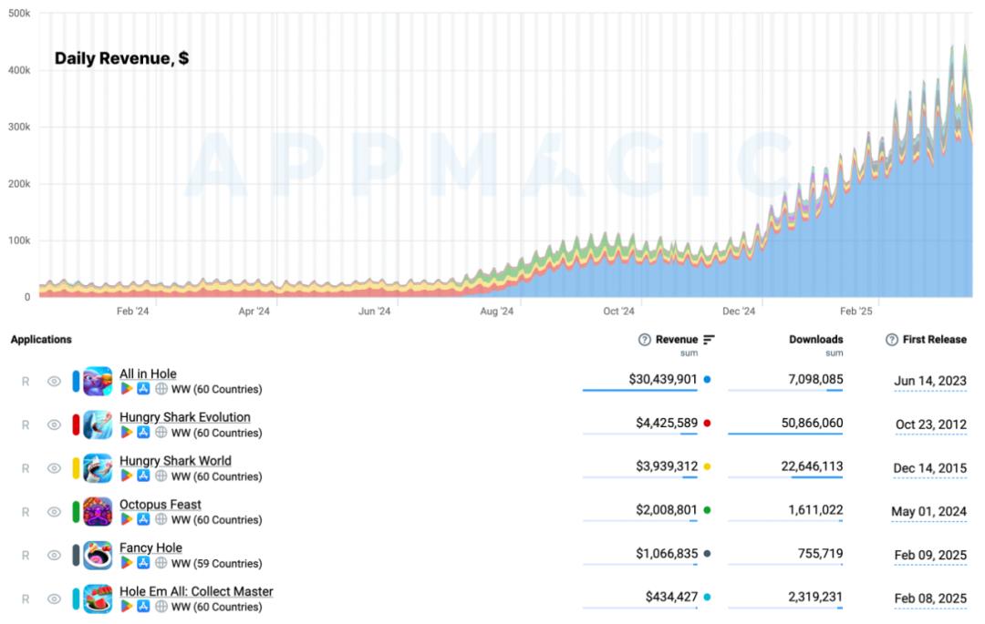
Task: Click the Hungry Shark Evolution game icon
Action: (98, 425)
